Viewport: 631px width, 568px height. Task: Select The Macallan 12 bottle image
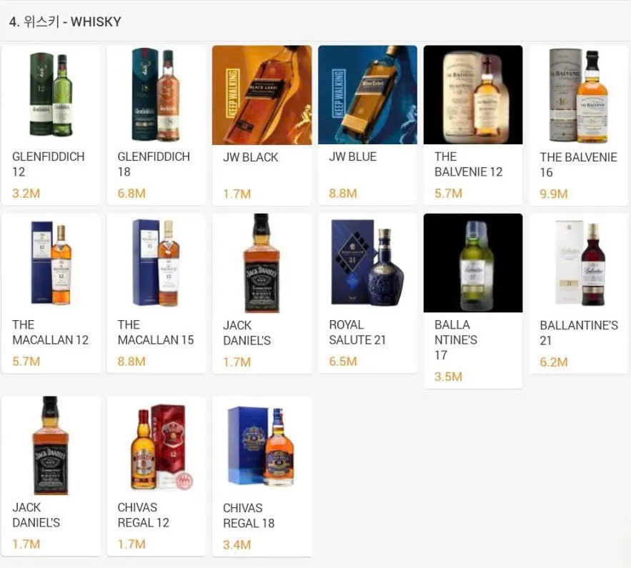click(51, 263)
